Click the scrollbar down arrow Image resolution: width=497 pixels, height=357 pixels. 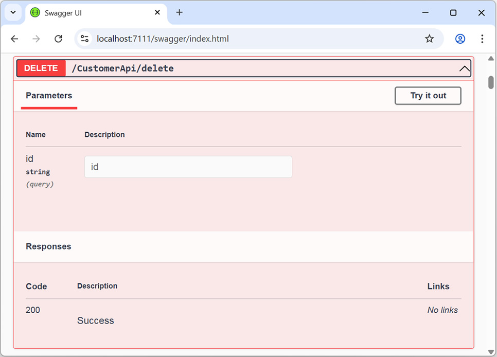491,352
